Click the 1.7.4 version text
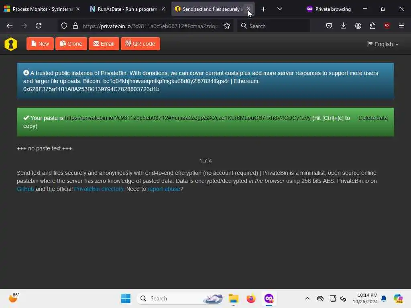 (x=205, y=161)
